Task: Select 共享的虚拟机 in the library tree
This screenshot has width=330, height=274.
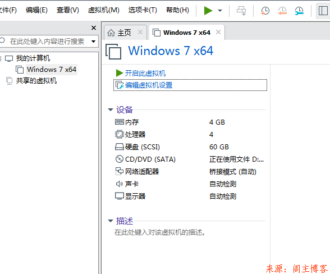Action: 36,81
